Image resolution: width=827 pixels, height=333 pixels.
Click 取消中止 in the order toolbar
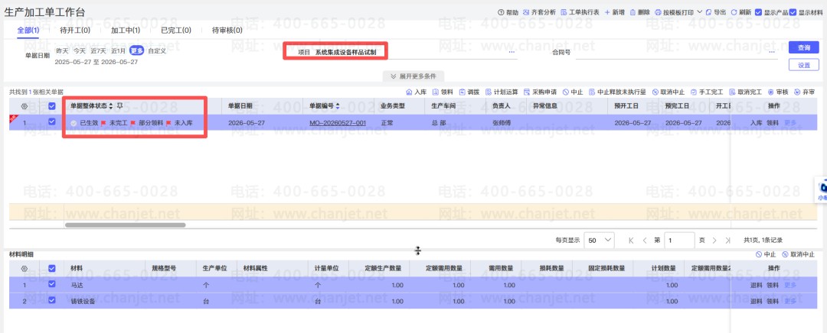[668, 92]
